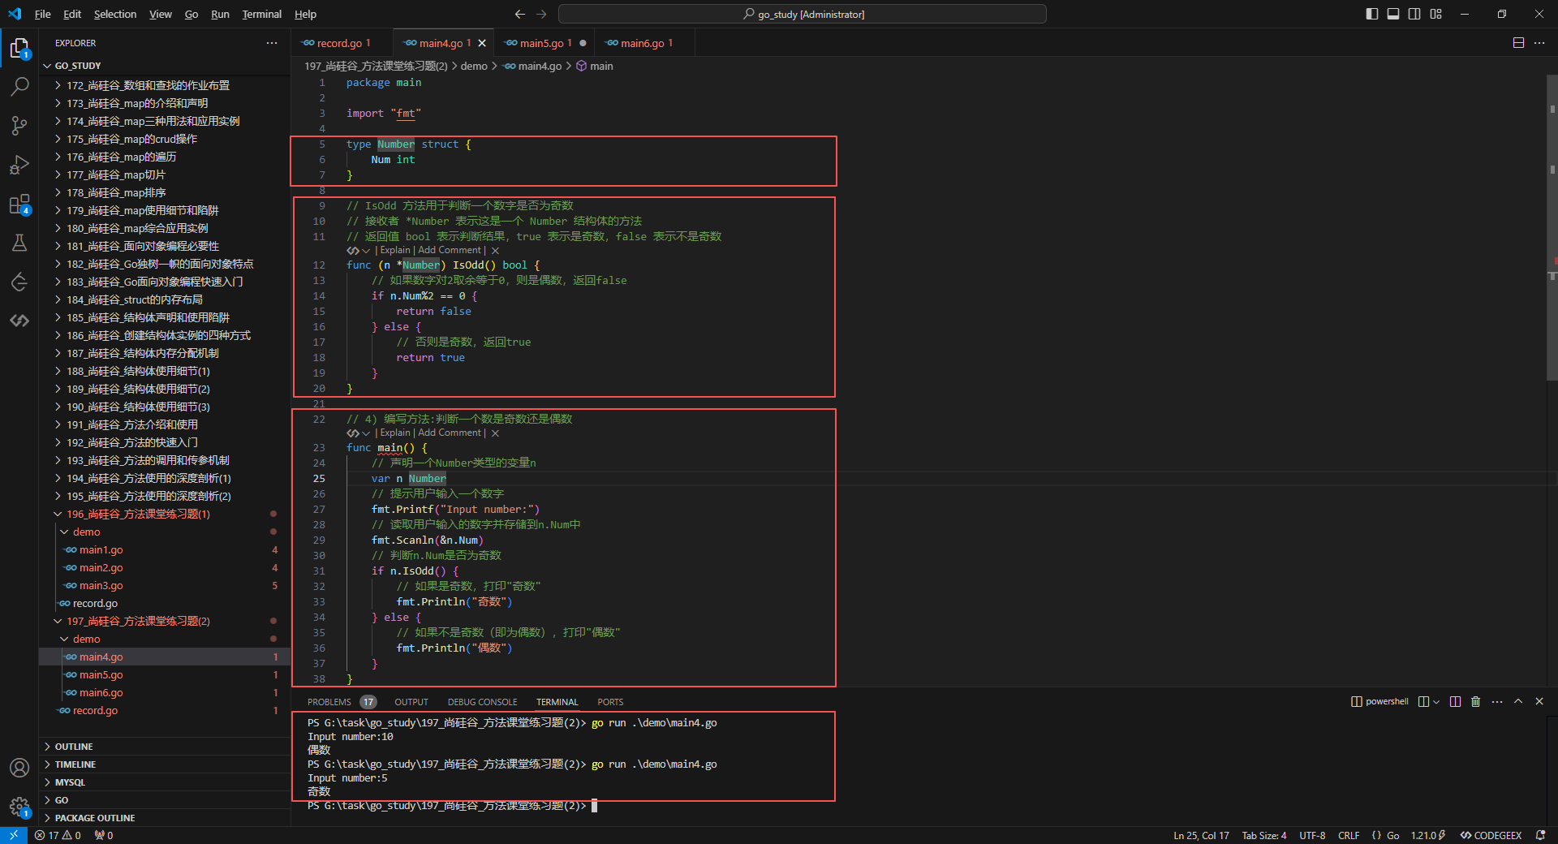Viewport: 1558px width, 844px height.
Task: Open the File menu
Action: point(43,14)
